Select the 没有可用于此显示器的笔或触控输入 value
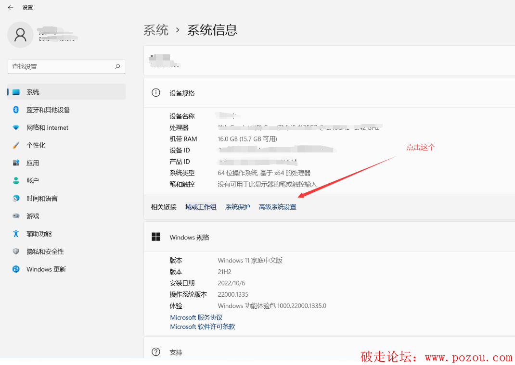The image size is (515, 365). [267, 184]
